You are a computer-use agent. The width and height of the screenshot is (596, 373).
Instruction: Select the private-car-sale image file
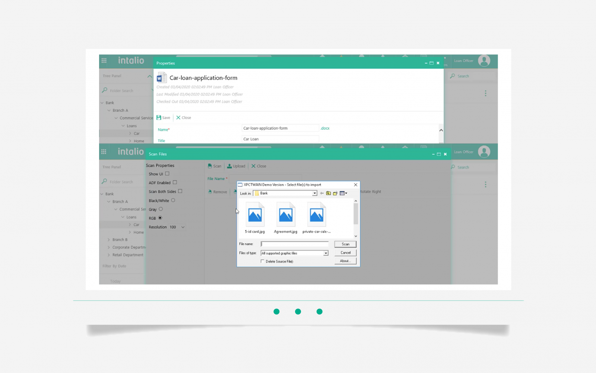tap(317, 218)
